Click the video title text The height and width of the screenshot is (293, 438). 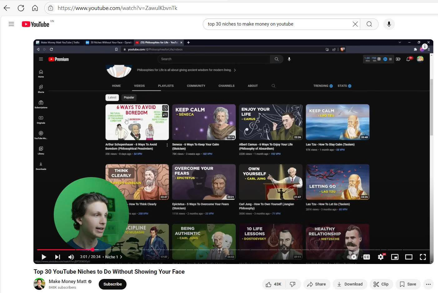coord(109,271)
